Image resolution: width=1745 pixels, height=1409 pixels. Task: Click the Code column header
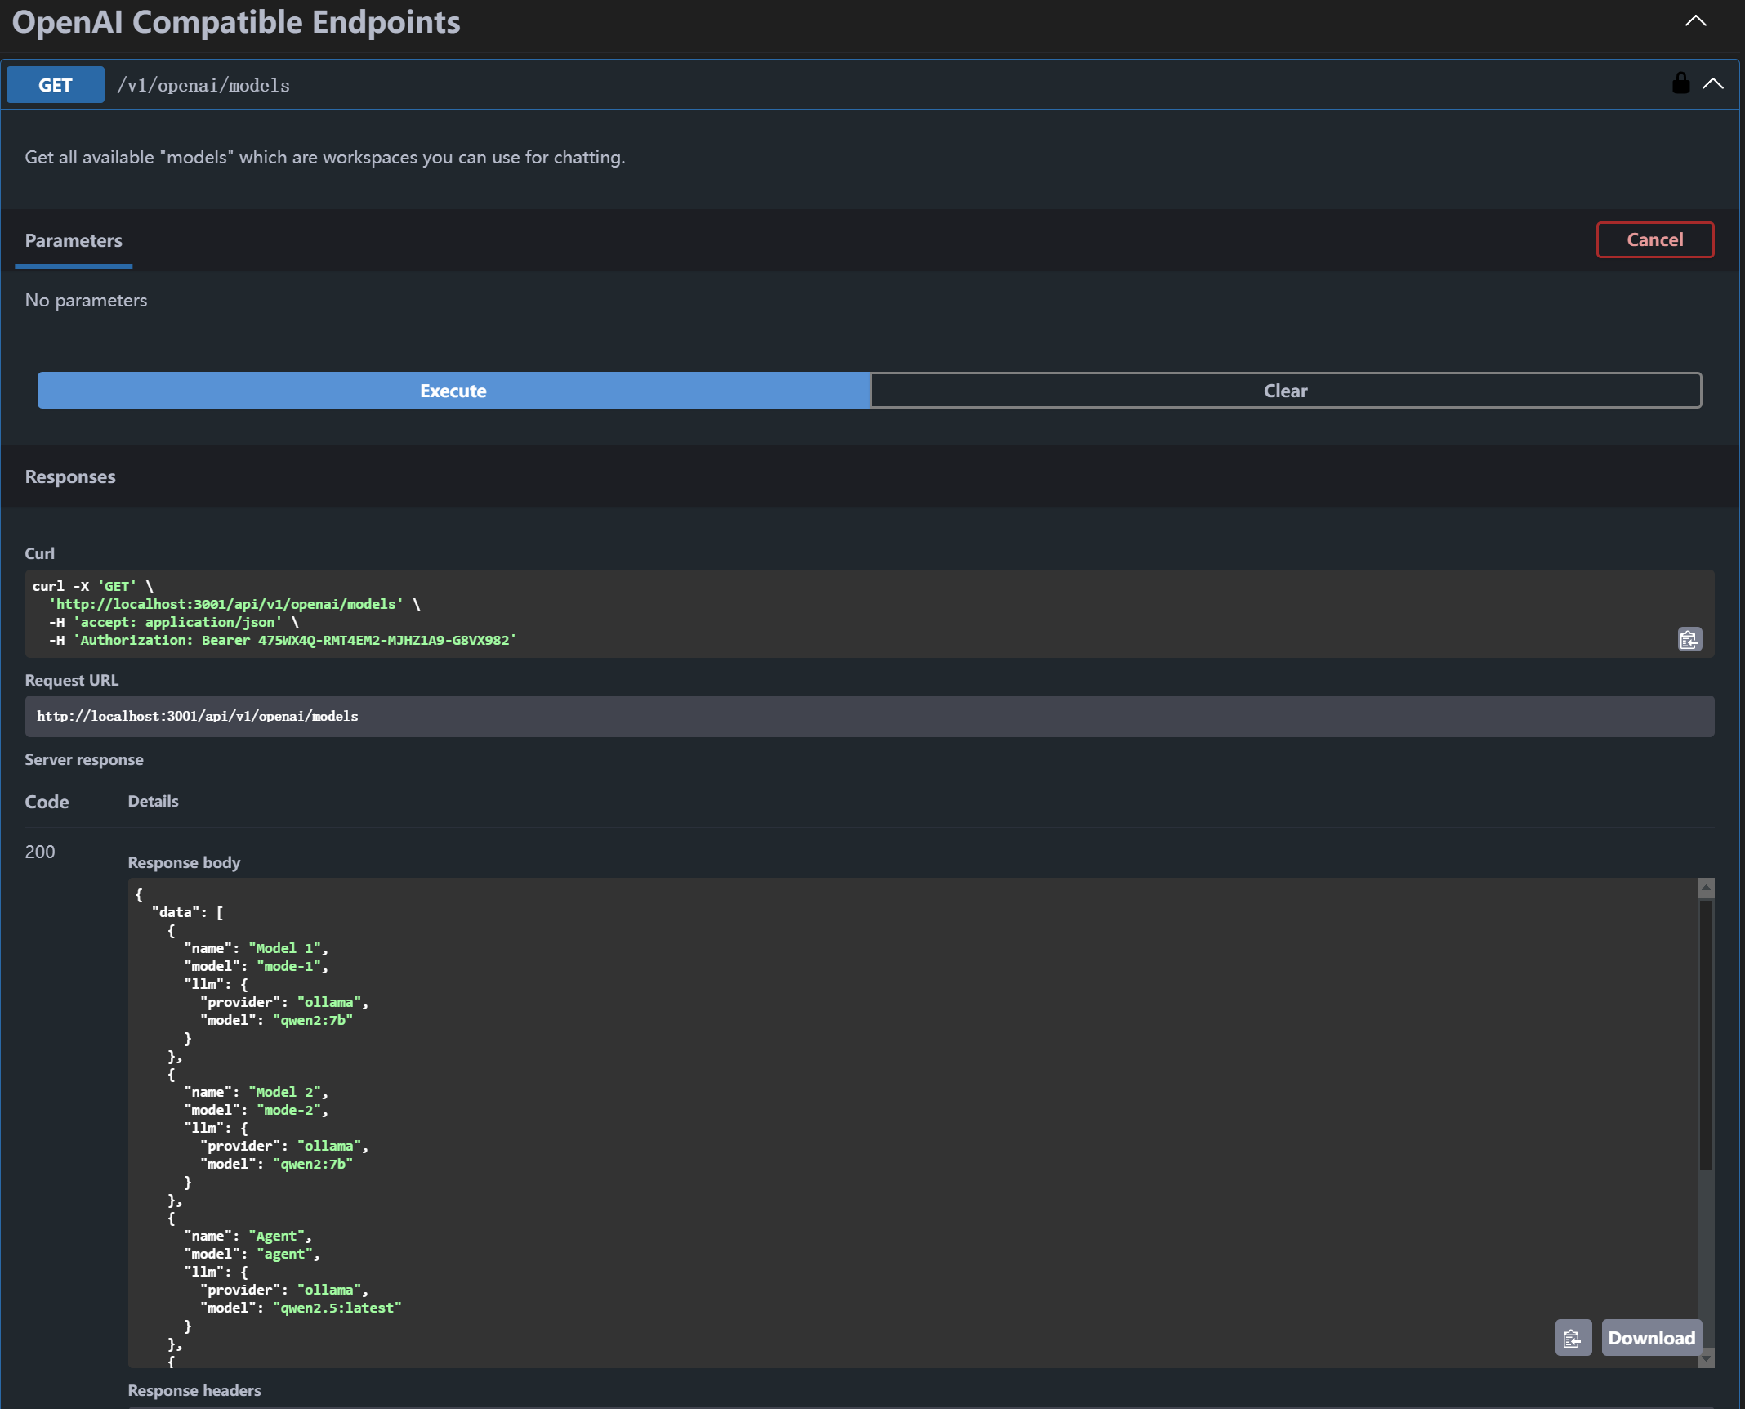[47, 802]
